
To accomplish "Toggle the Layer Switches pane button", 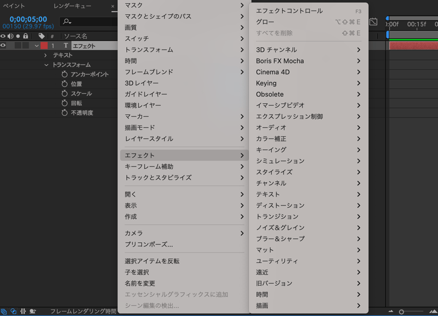I will [4, 311].
